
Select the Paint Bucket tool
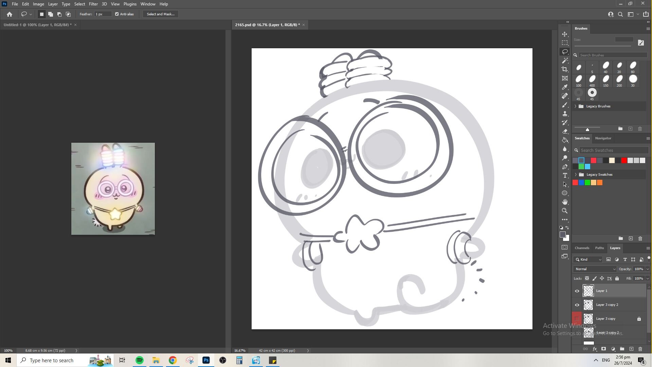(565, 140)
